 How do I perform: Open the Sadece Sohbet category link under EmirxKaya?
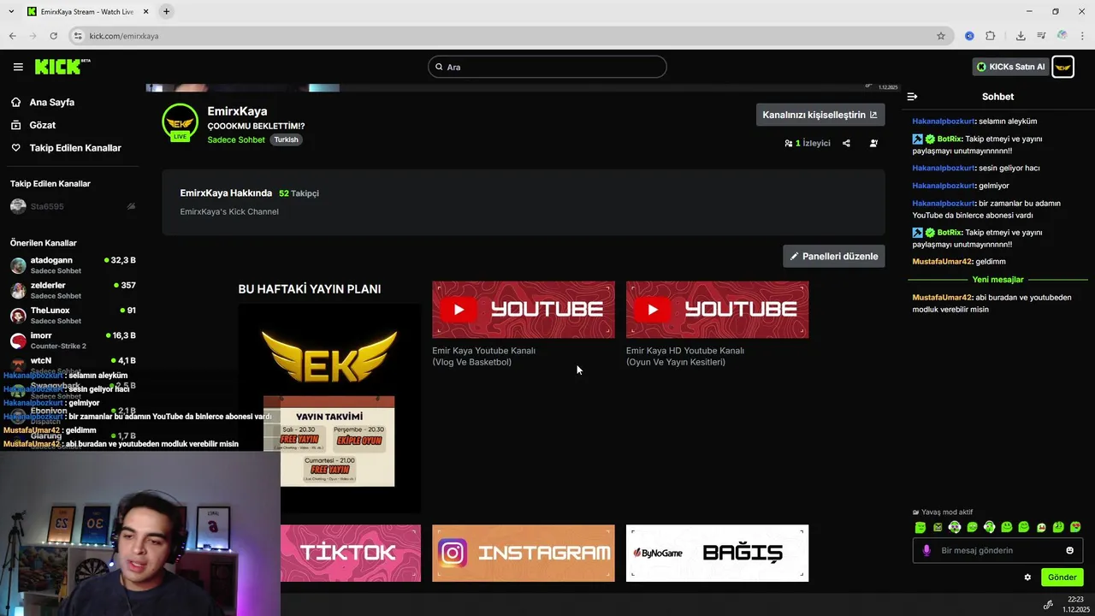point(236,139)
